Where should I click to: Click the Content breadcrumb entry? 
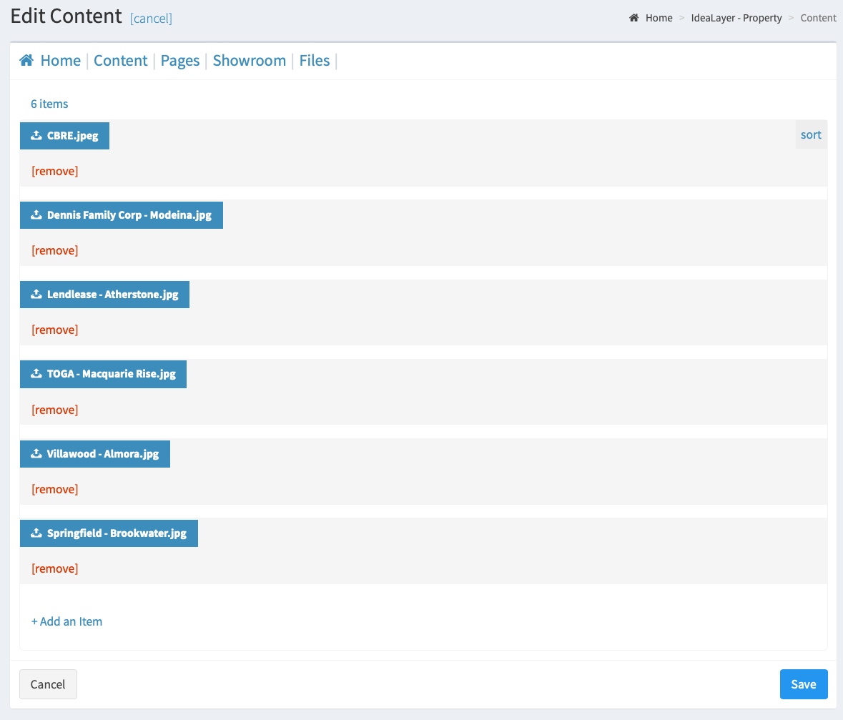(x=818, y=18)
